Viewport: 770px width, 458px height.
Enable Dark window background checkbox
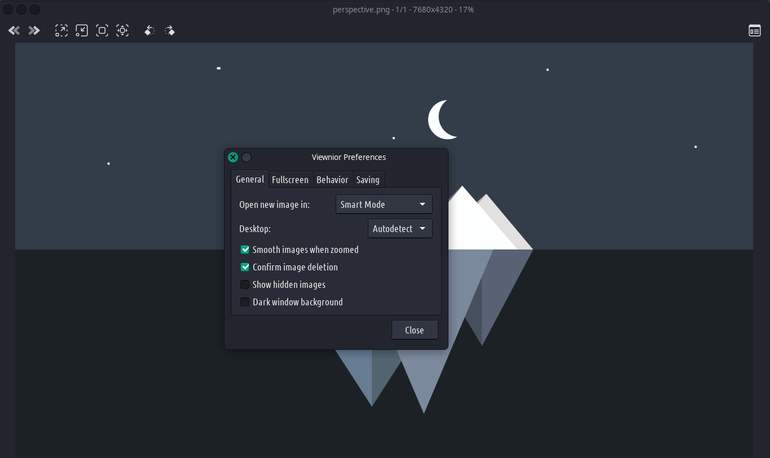coord(245,302)
